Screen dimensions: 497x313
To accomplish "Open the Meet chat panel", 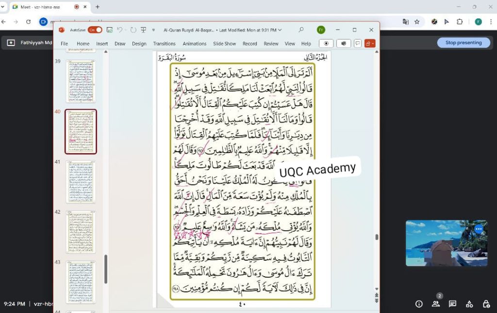I will click(452, 304).
